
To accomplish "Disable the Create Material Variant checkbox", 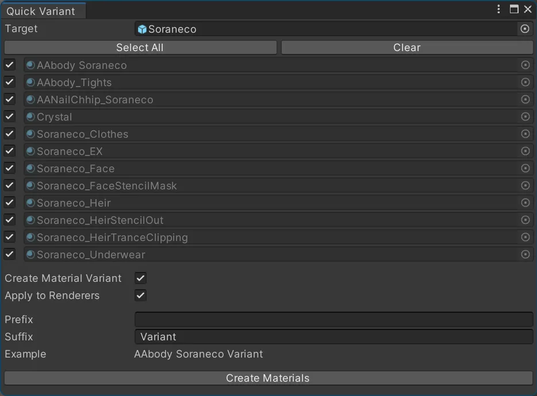I will tap(140, 278).
